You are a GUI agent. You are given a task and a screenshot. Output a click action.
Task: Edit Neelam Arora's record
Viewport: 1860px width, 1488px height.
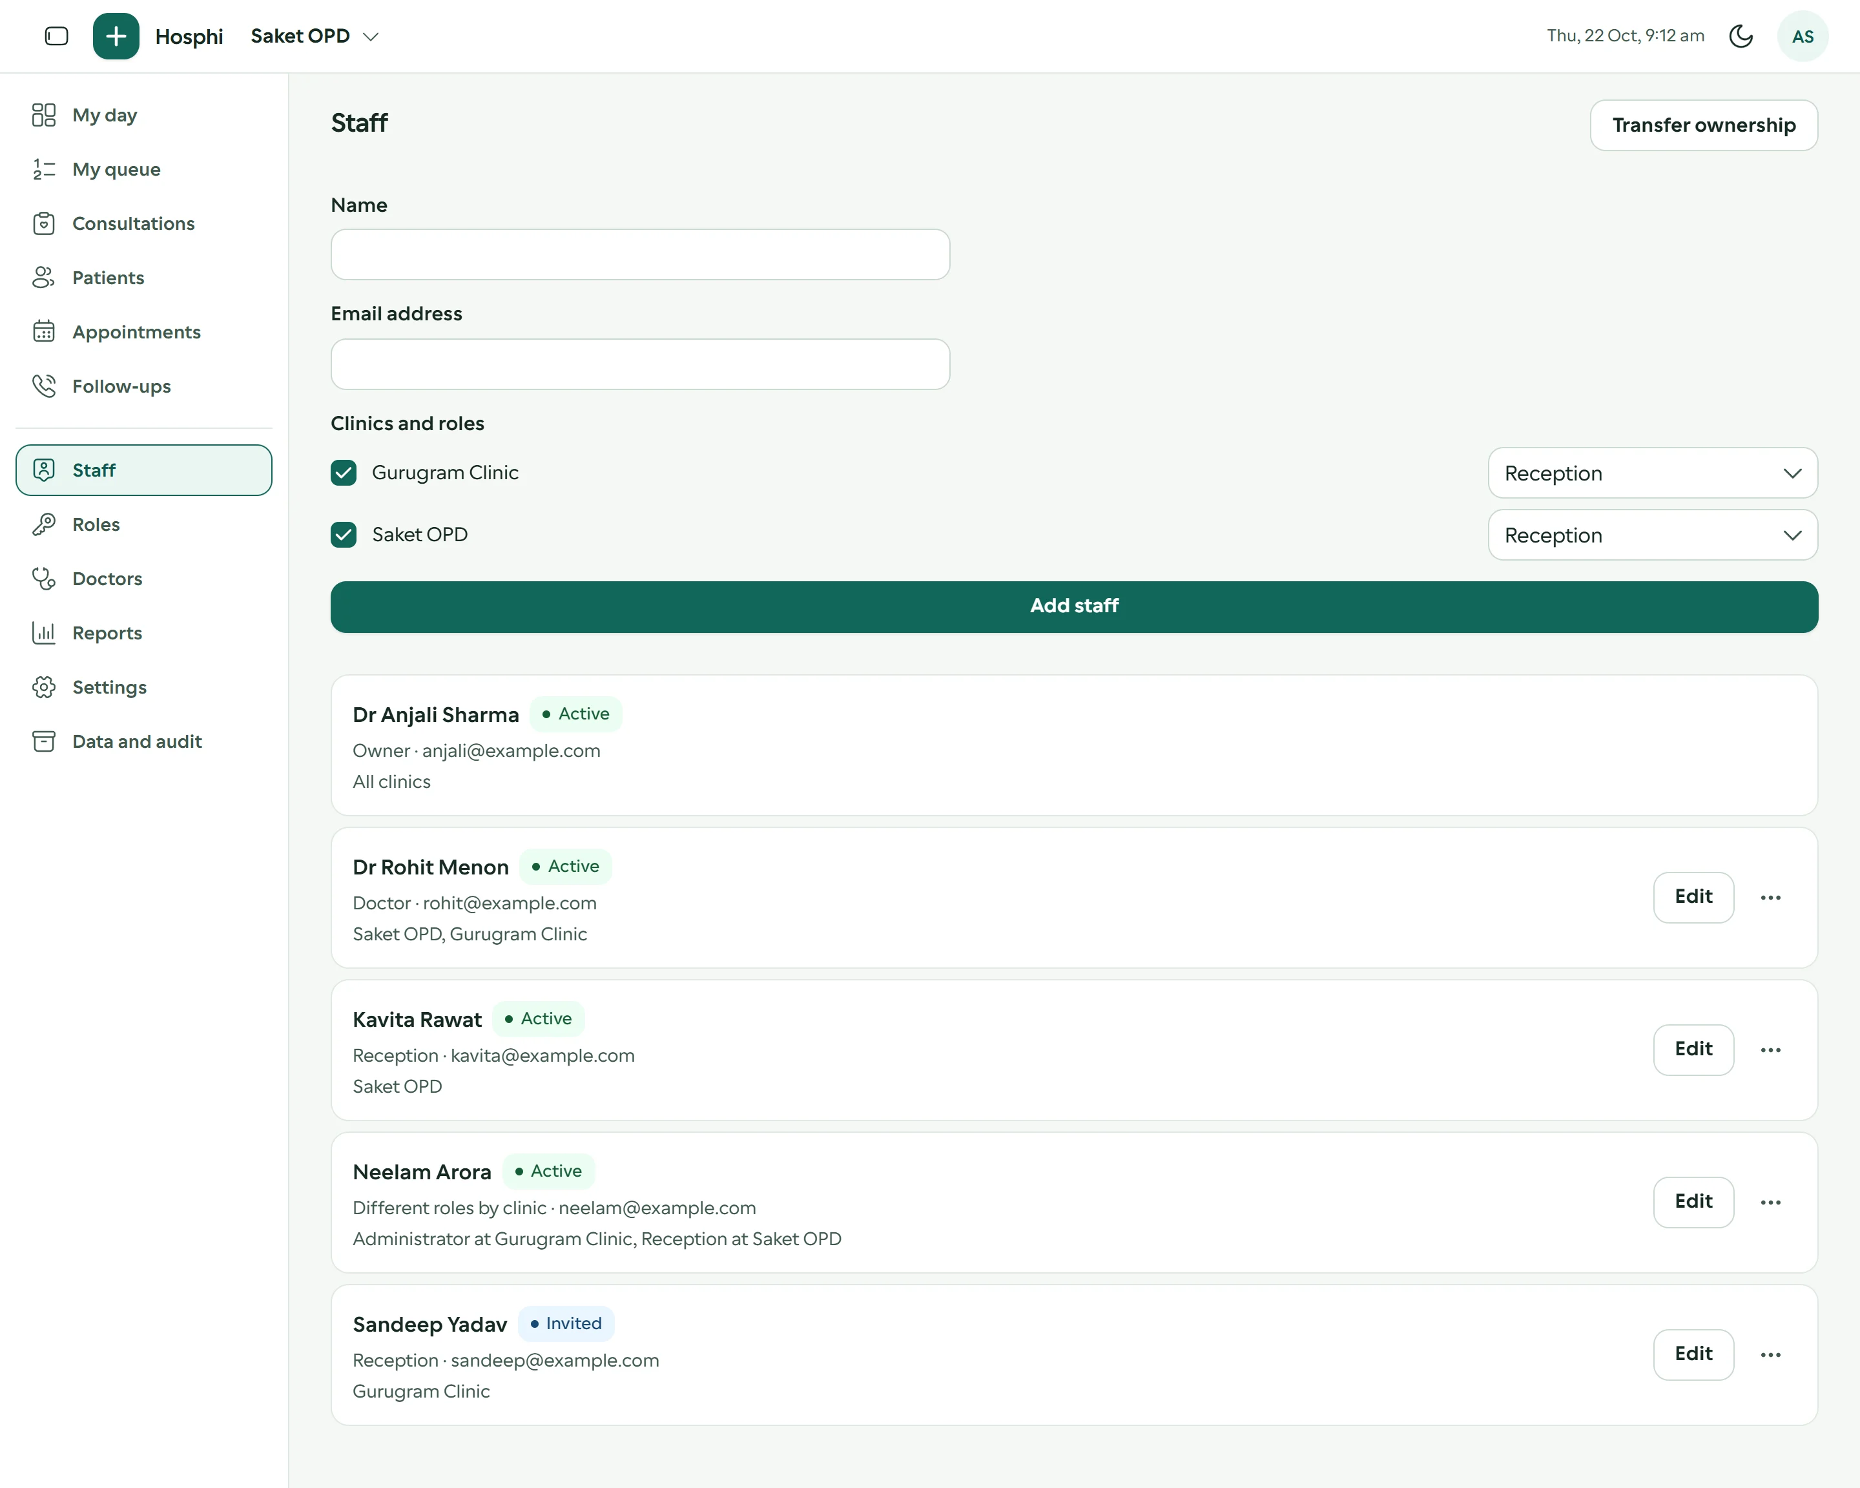tap(1693, 1202)
